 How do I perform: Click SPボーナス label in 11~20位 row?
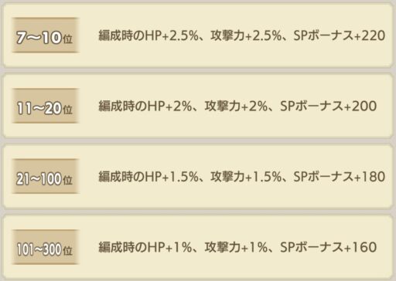coord(312,106)
